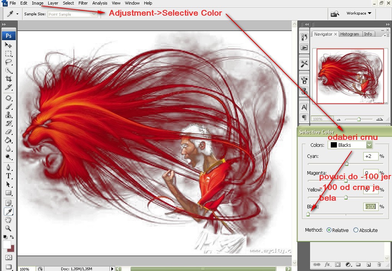Collapse right panels using double-arrow
392x271 pixels.
coord(388,24)
